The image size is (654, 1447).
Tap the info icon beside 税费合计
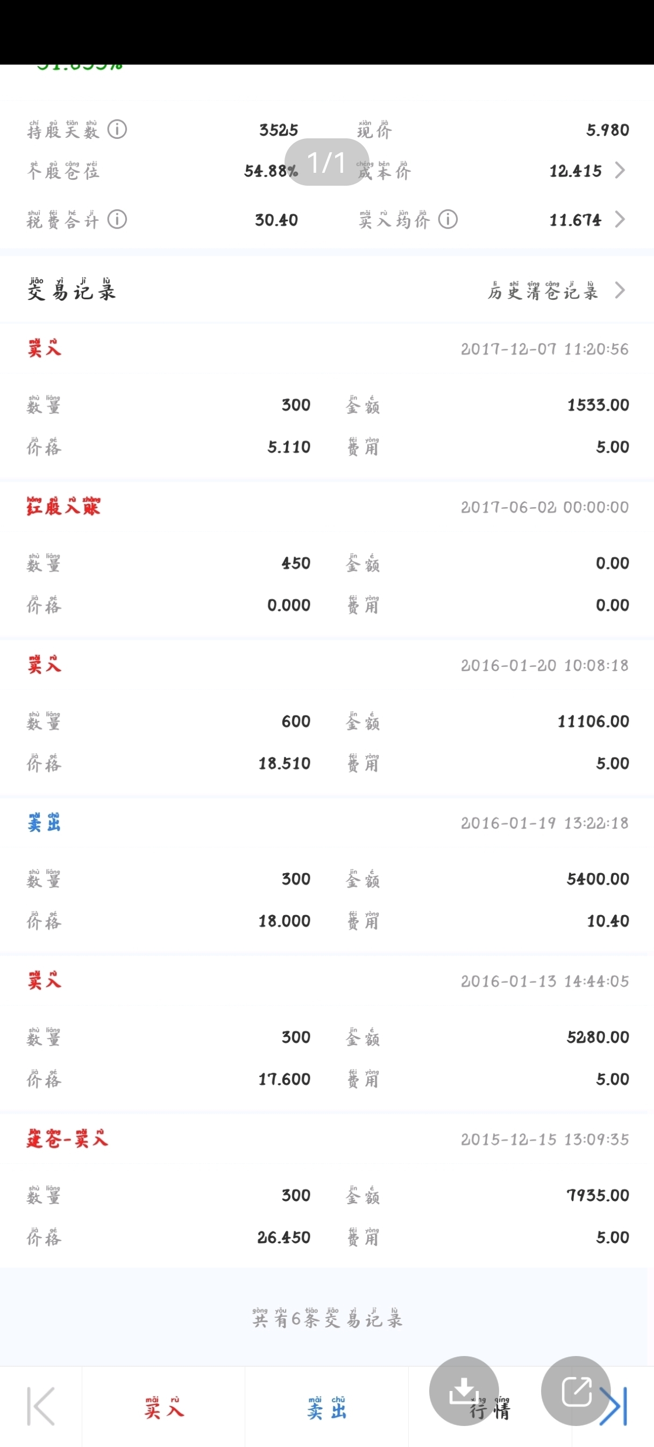click(117, 219)
